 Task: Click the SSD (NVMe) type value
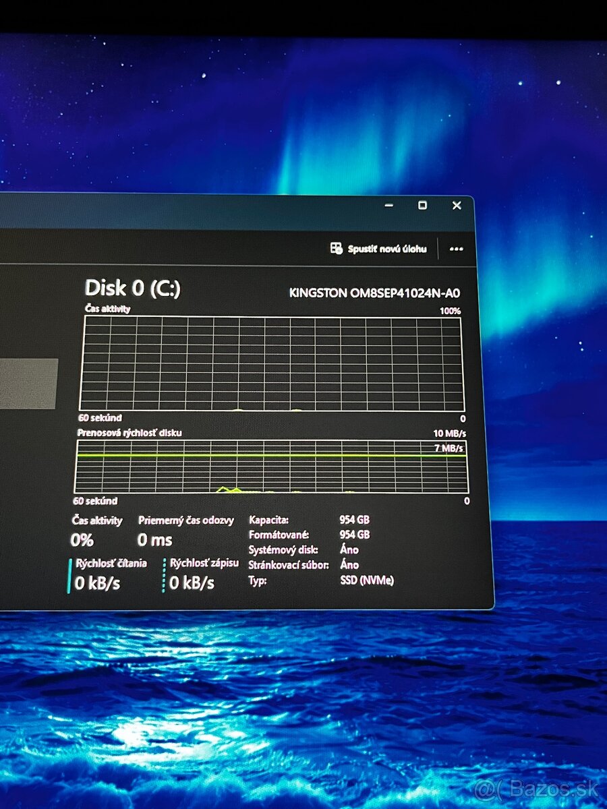tap(367, 580)
